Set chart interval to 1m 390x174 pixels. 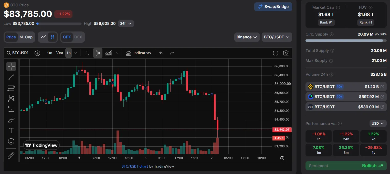[x=49, y=53]
